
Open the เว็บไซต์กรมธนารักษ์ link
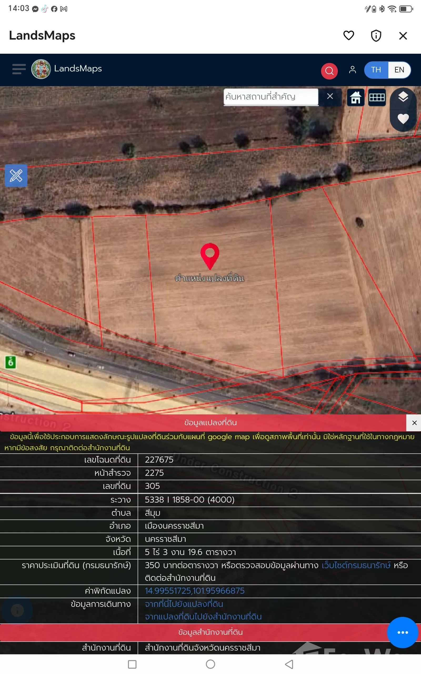pos(356,565)
